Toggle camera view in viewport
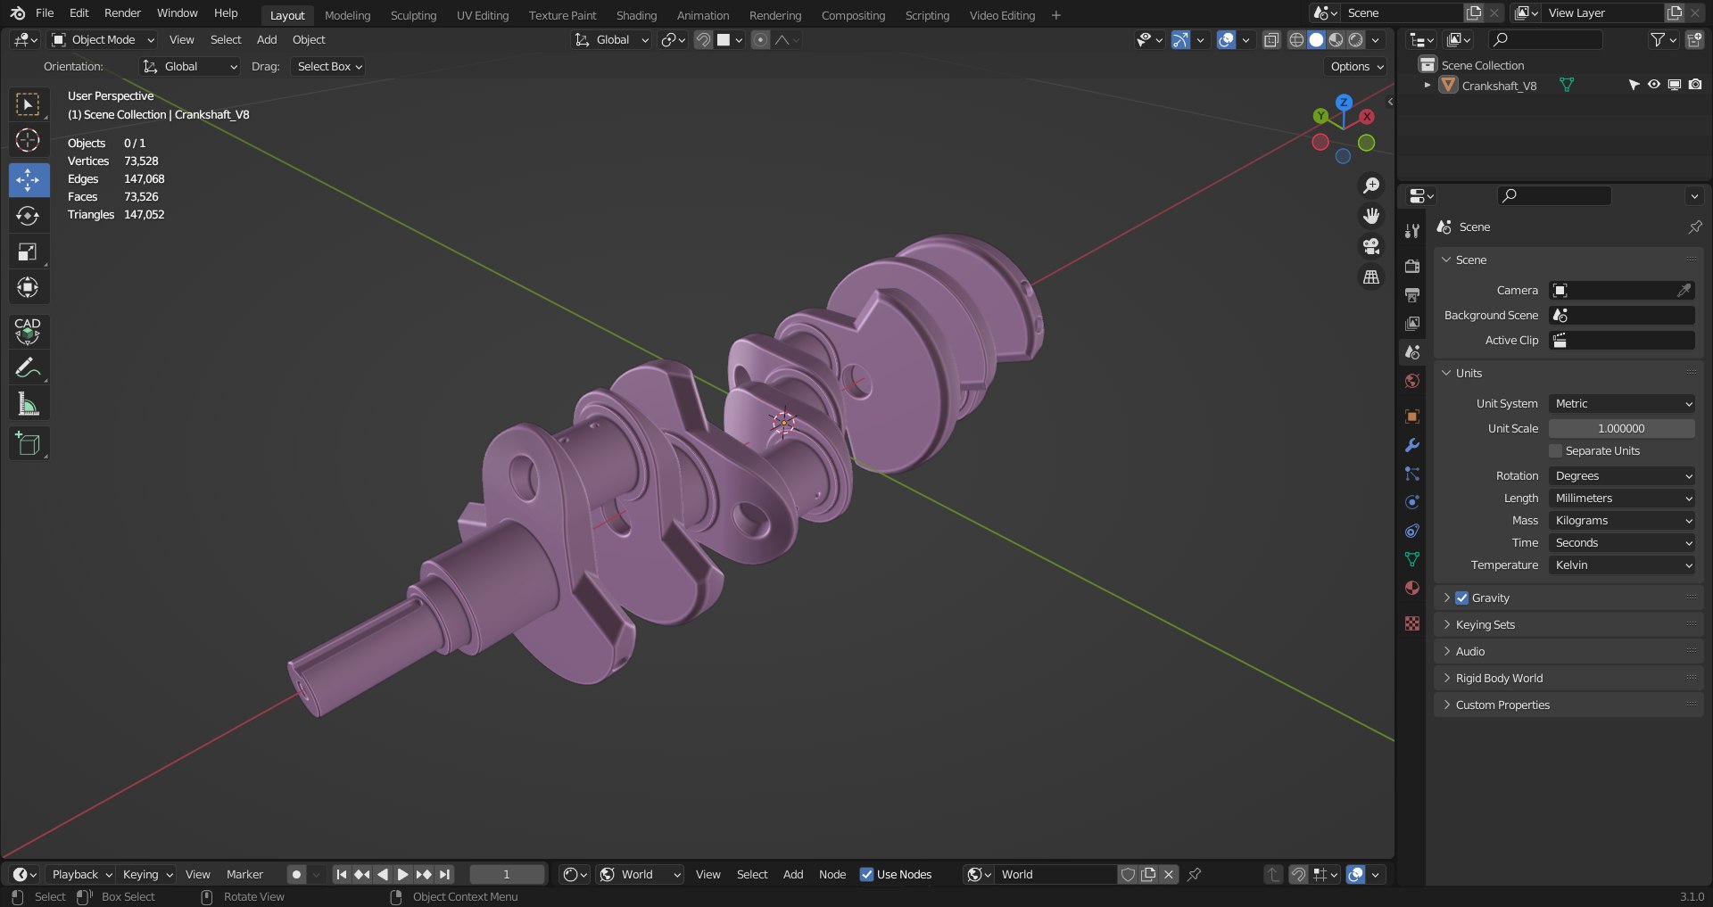The image size is (1713, 907). click(x=1371, y=246)
